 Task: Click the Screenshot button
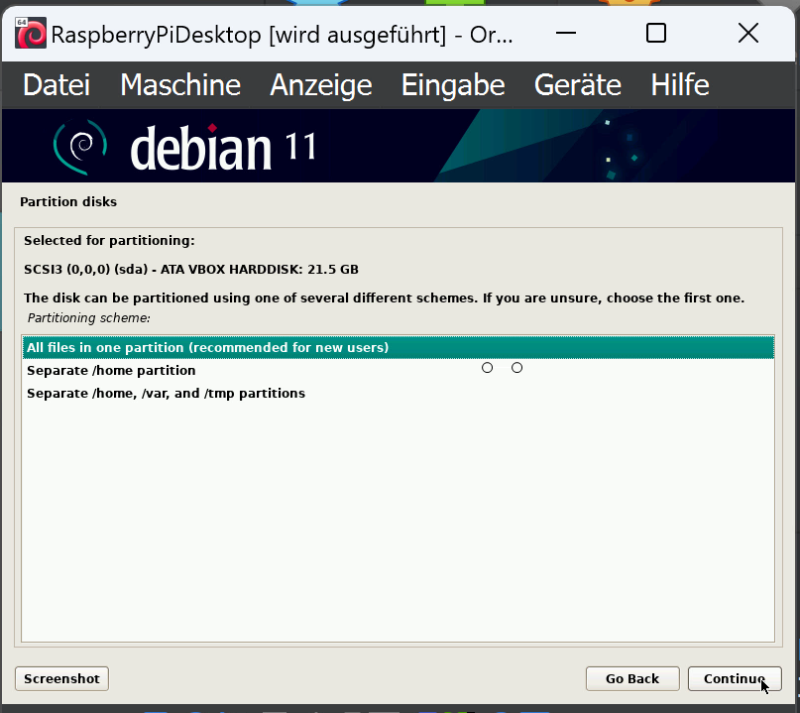tap(61, 679)
